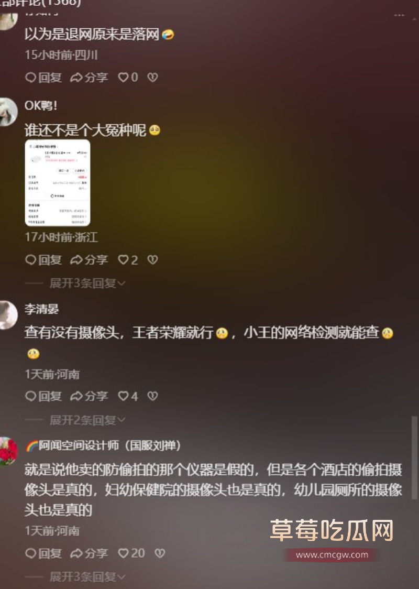
Task: Like OK鸭's comment with 2 likes
Action: [128, 259]
